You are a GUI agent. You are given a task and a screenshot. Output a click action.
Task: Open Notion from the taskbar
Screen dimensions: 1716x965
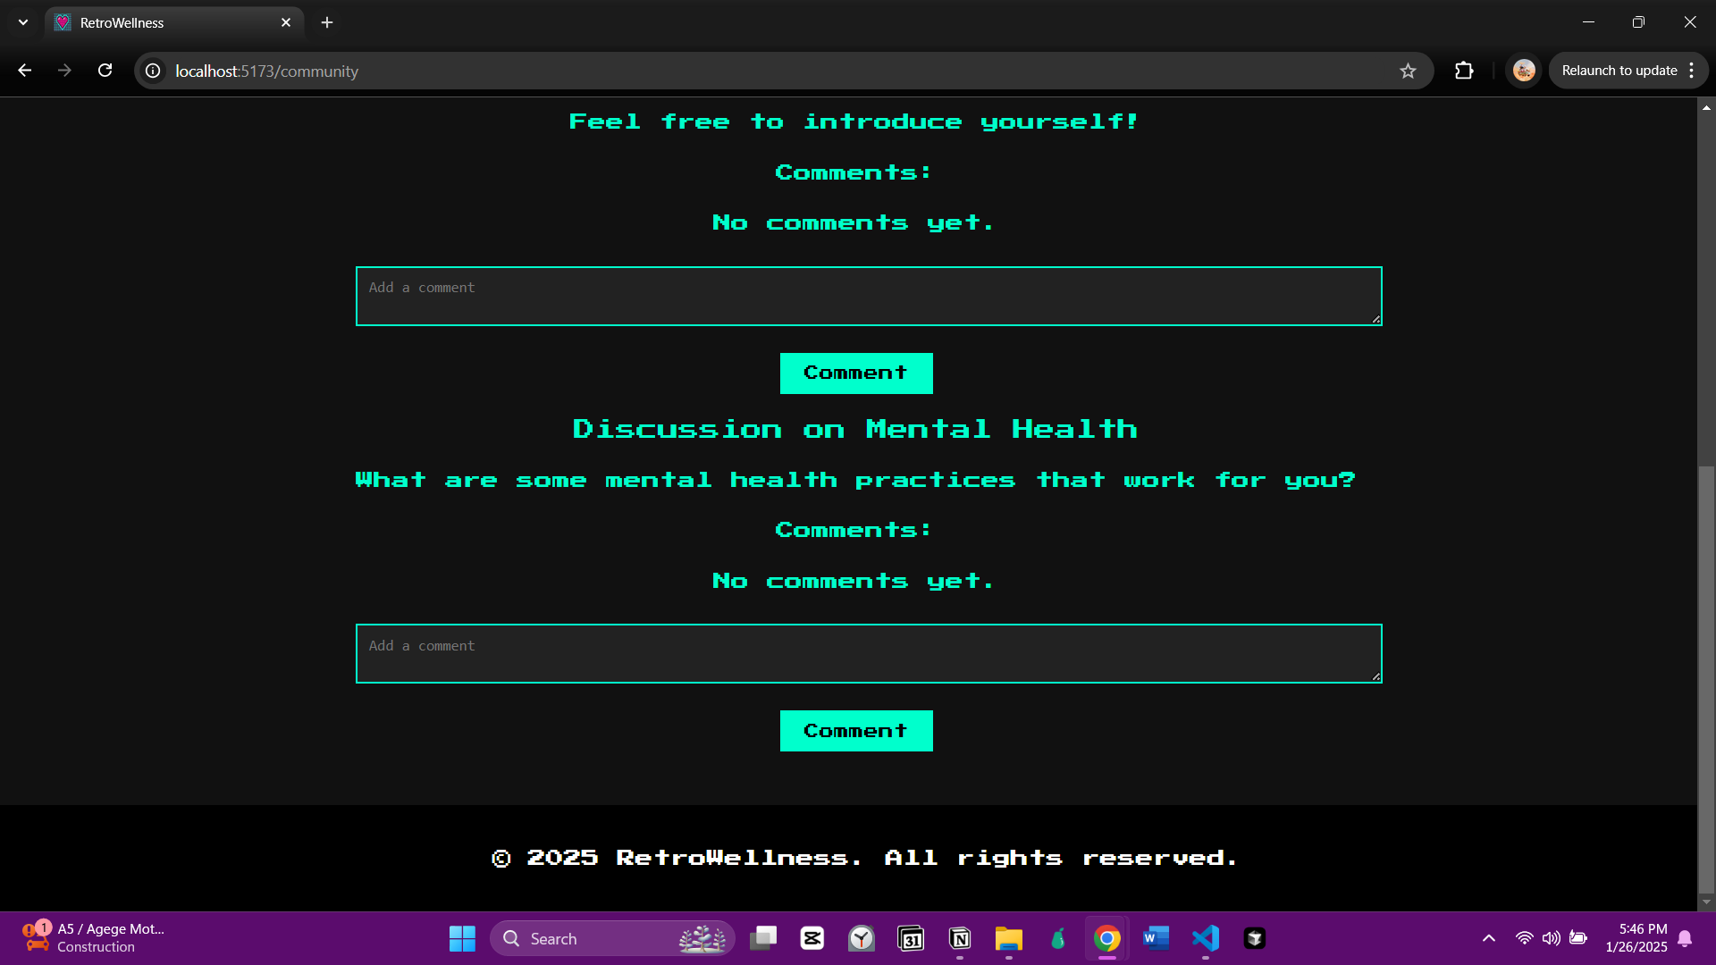click(960, 938)
